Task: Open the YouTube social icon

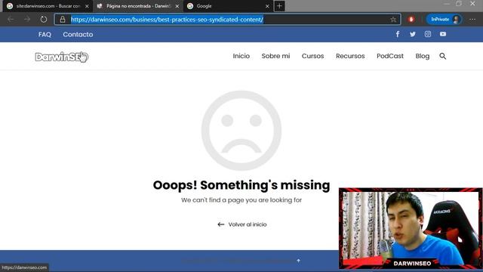Action: point(443,34)
